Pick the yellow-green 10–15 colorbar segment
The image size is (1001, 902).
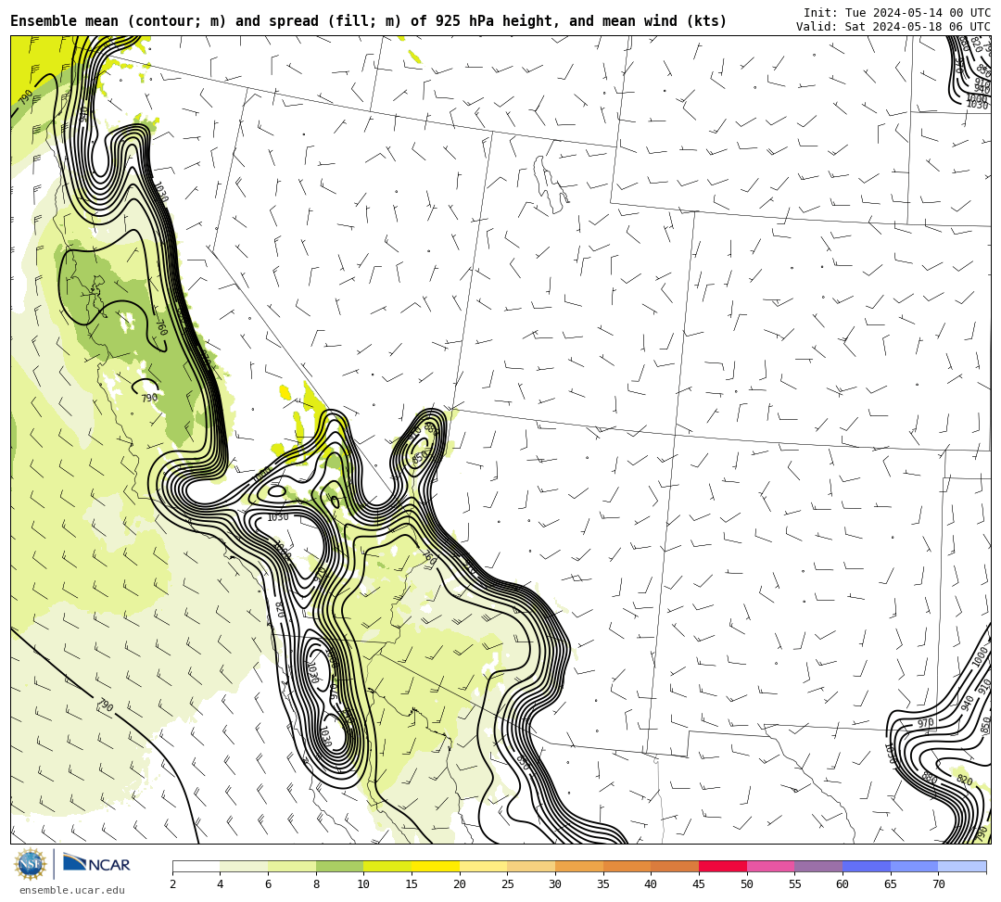tap(387, 866)
